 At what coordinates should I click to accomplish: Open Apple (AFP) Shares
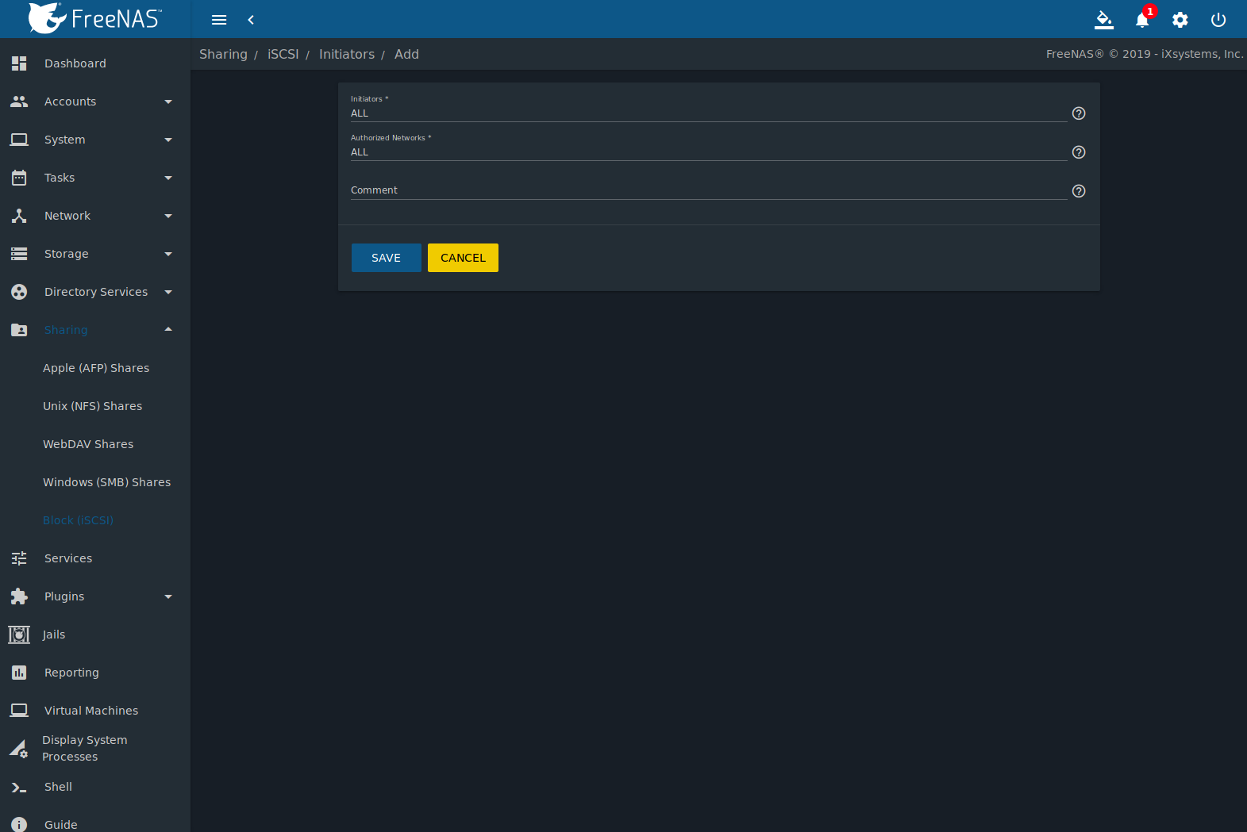point(96,368)
